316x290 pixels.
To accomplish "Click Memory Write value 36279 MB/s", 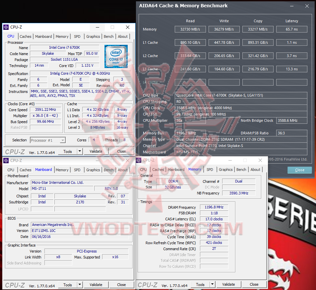I will point(224,29).
